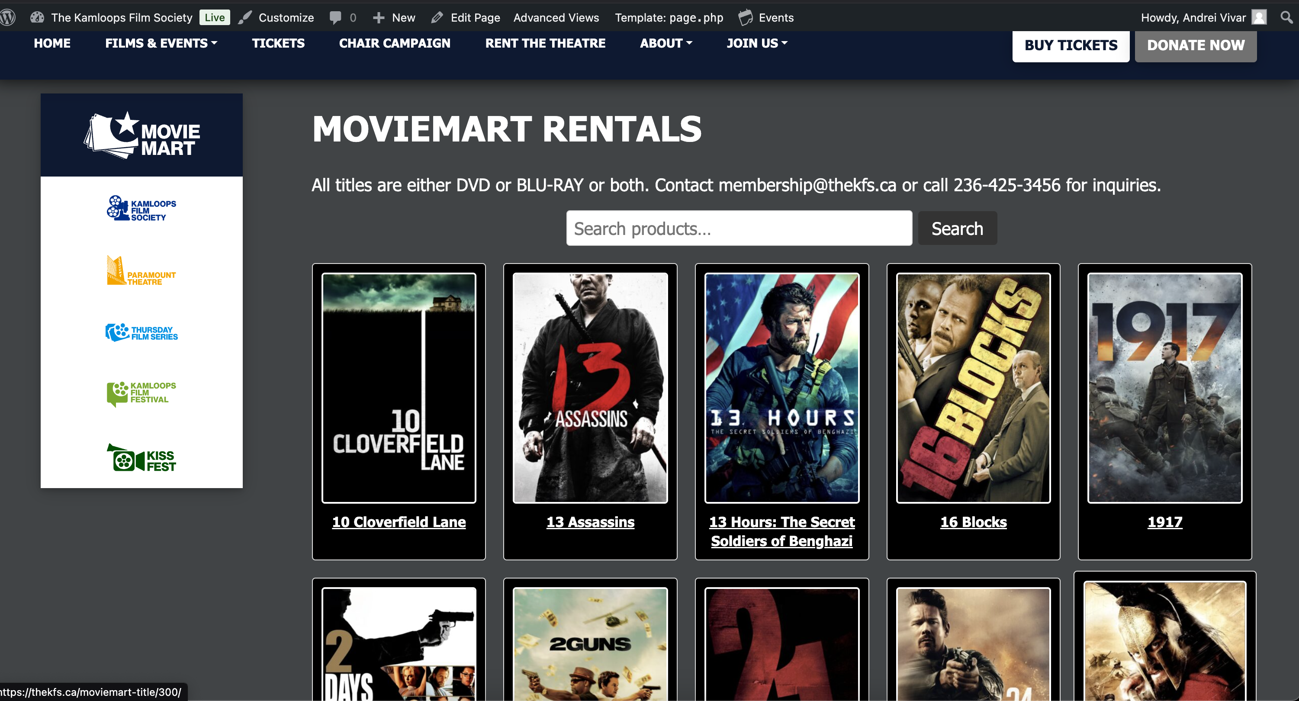The width and height of the screenshot is (1299, 701).
Task: Open the red 21 poster thumbnail
Action: click(782, 644)
